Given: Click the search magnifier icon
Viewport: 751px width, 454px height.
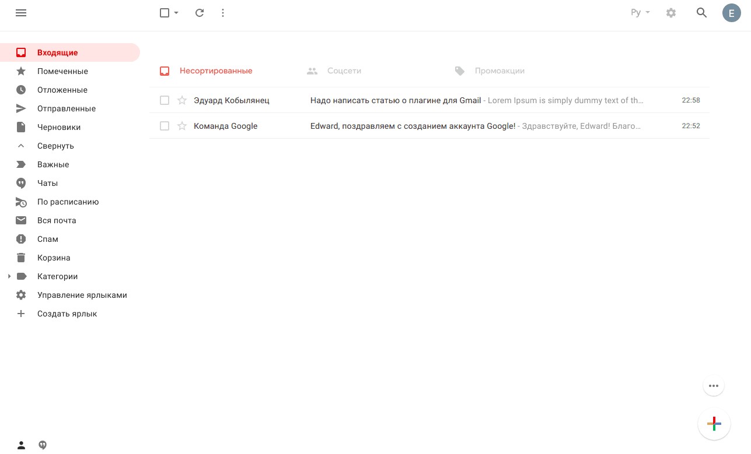Looking at the screenshot, I should (702, 13).
